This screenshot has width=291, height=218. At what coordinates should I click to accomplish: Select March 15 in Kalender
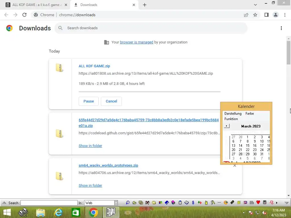tap(248, 146)
